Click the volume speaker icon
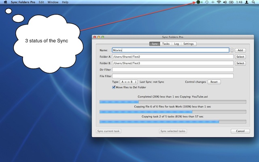This screenshot has height=162, width=259. [x=225, y=2]
